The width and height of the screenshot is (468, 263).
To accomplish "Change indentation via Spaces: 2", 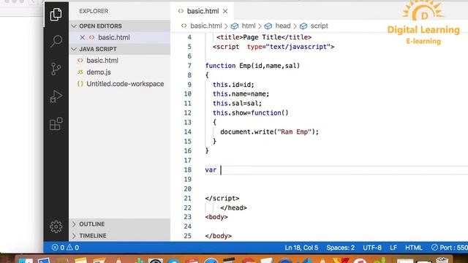I will 340,248.
